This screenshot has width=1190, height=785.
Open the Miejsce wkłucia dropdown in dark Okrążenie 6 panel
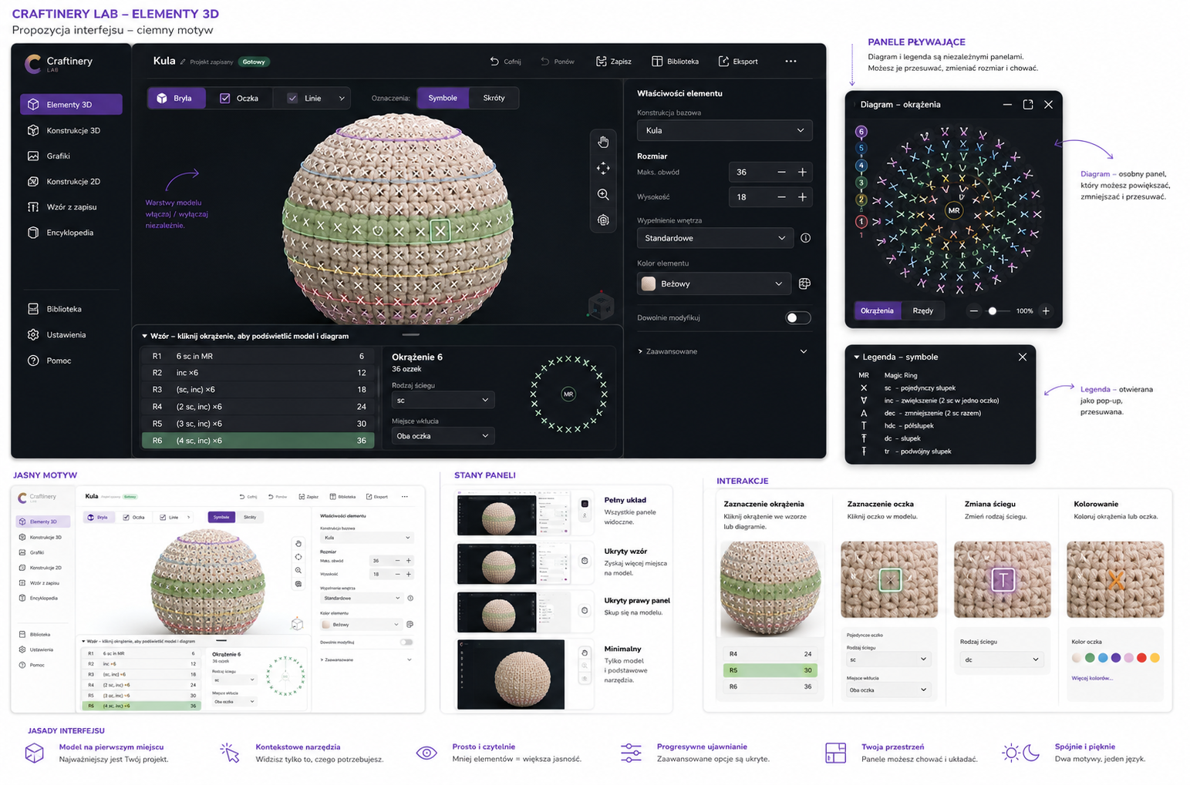tap(442, 436)
